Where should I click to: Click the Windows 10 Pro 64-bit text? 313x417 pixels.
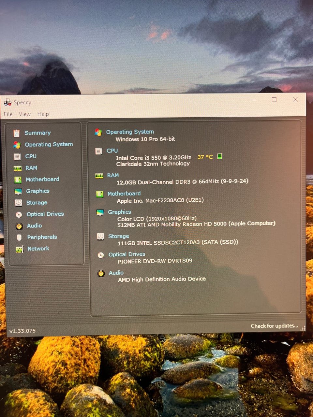tap(145, 139)
